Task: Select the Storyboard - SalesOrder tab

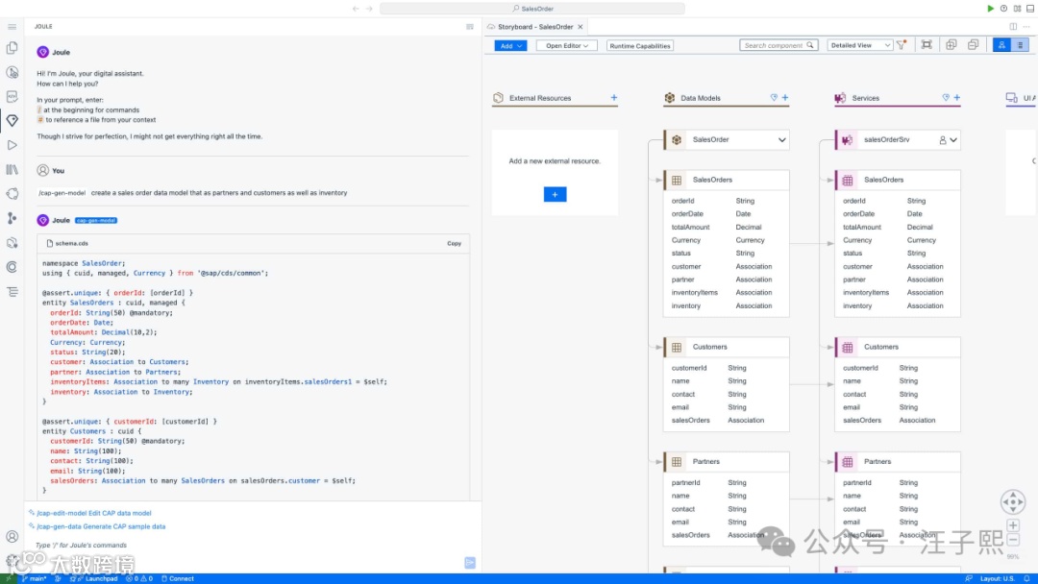Action: coord(535,27)
